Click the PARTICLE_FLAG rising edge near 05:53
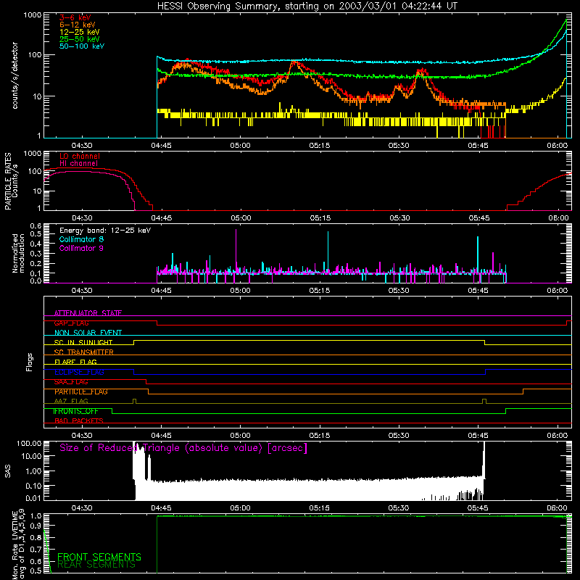The height and width of the screenshot is (580, 580). (x=523, y=391)
